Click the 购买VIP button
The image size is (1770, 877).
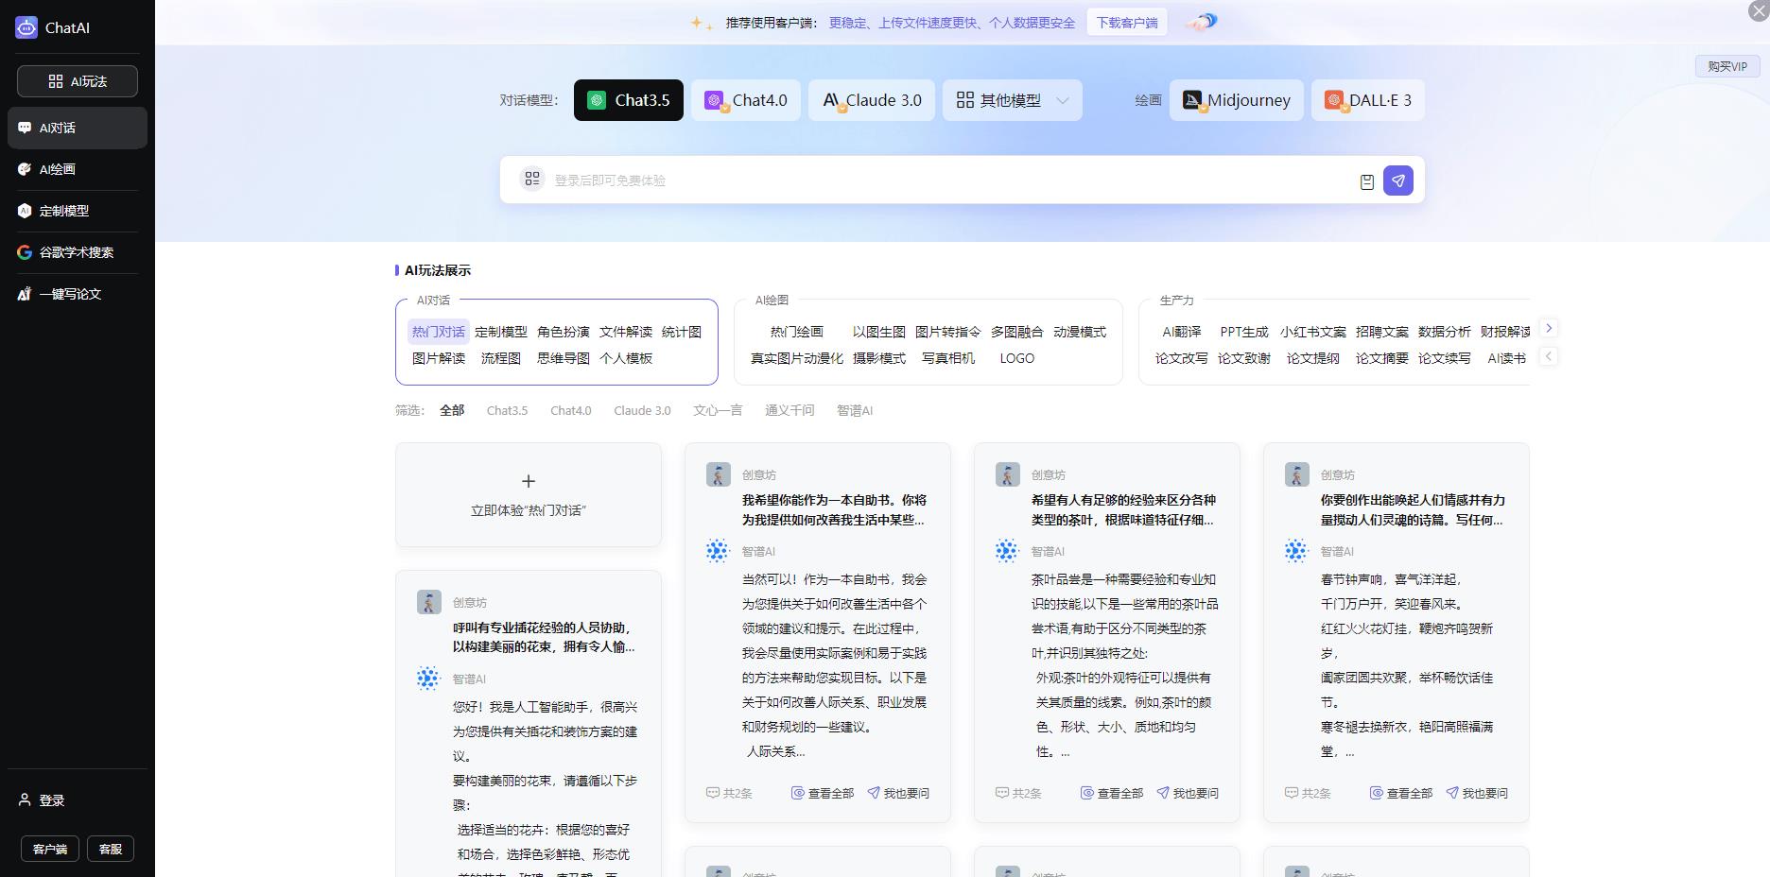(x=1727, y=66)
